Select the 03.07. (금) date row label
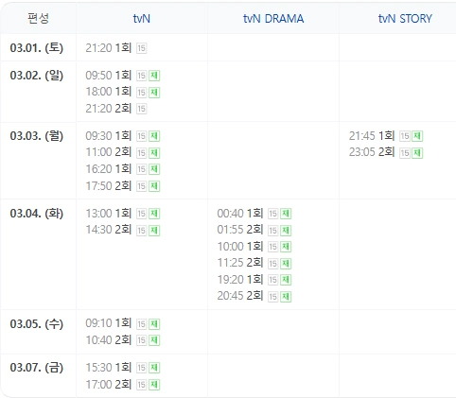The width and height of the screenshot is (456, 398). pos(37,367)
